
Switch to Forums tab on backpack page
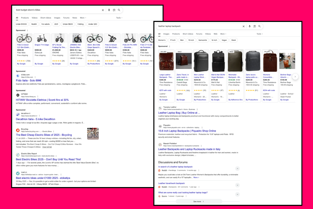click(199, 34)
